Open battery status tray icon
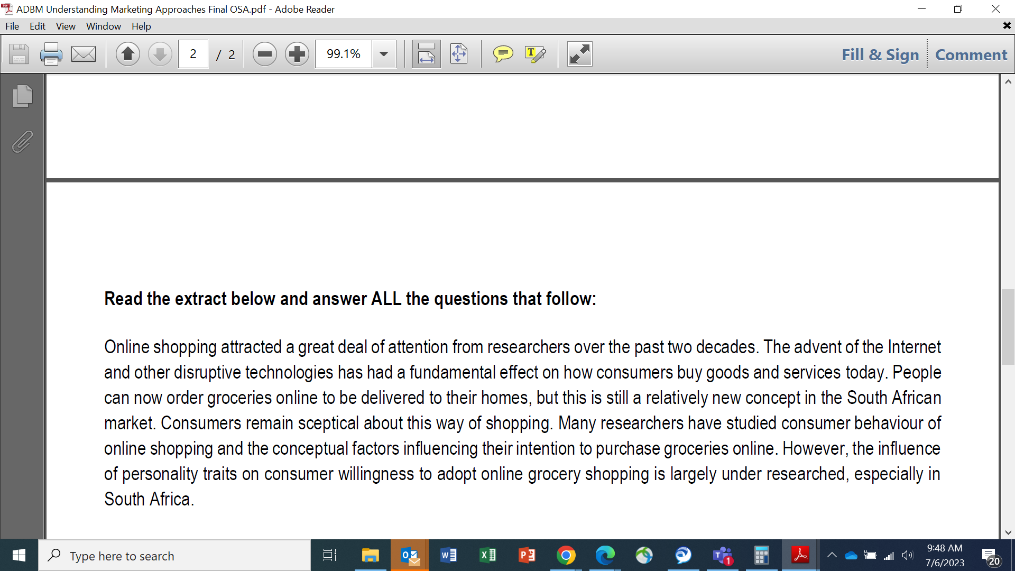 [x=870, y=555]
